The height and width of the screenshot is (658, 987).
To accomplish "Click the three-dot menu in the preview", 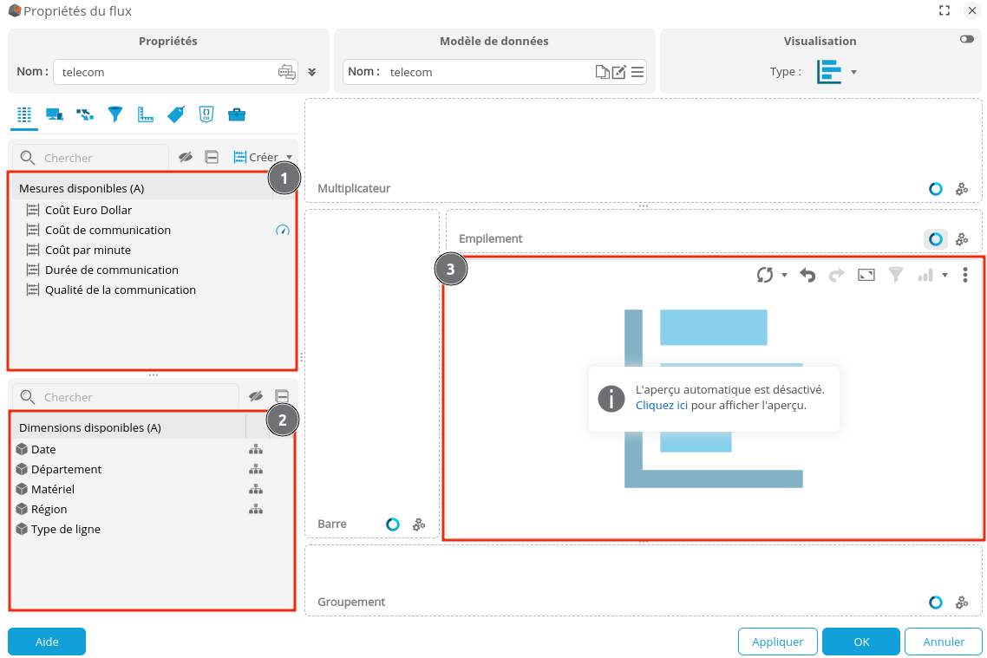I will [965, 275].
